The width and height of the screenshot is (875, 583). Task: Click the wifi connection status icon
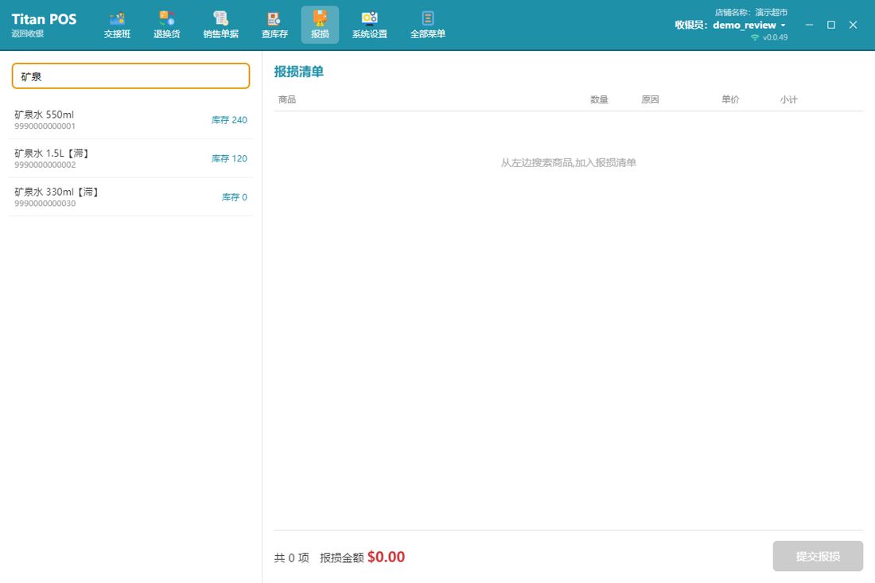(x=755, y=37)
